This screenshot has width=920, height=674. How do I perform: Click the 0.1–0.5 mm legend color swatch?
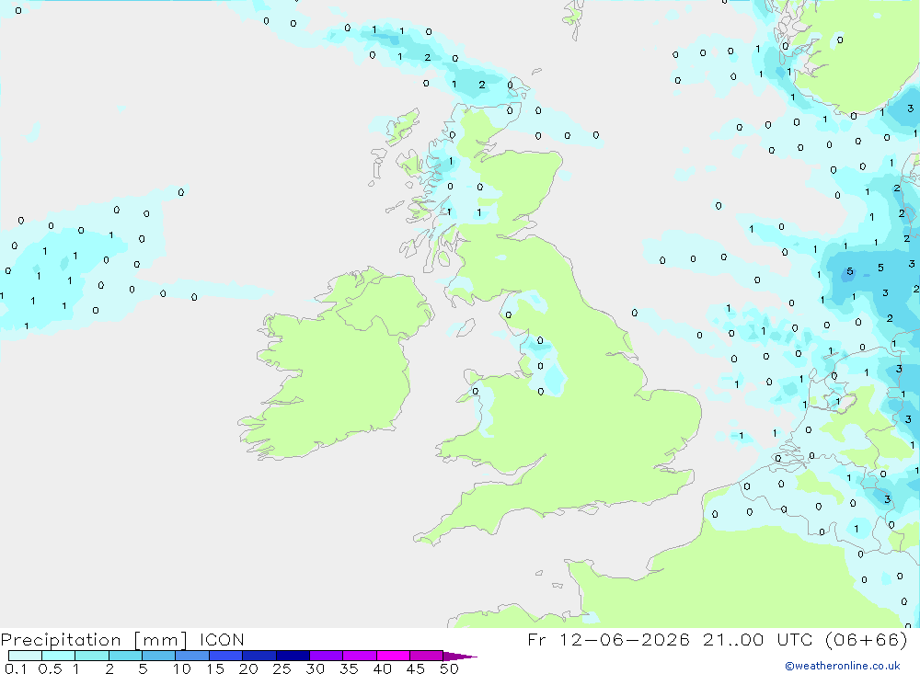tap(25, 656)
